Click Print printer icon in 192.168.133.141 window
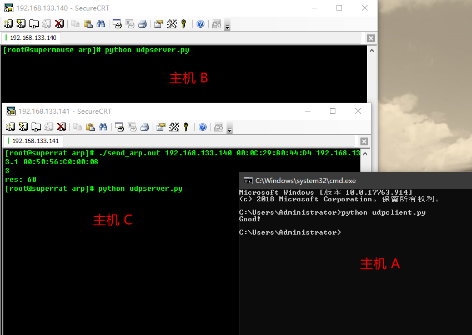 tap(144, 127)
